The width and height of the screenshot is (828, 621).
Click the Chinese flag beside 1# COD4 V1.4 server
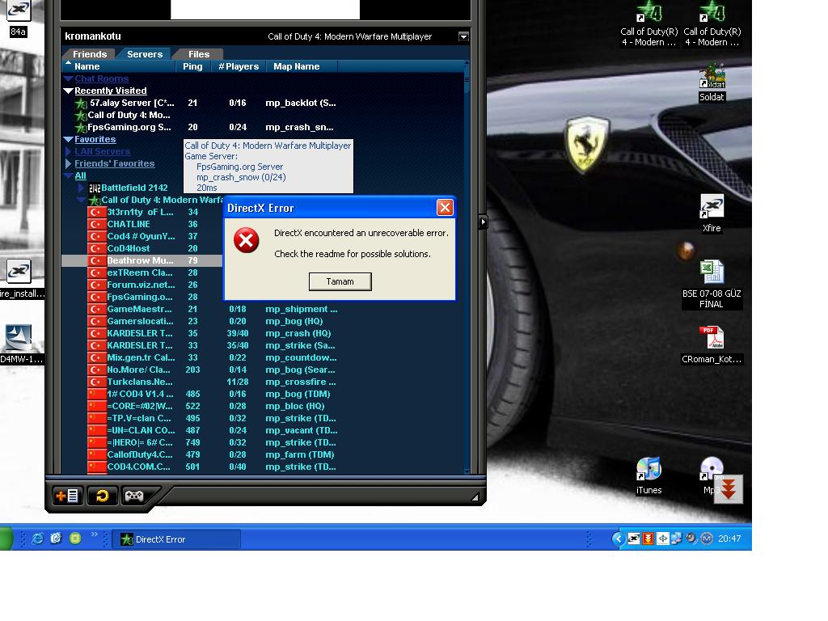pos(97,394)
